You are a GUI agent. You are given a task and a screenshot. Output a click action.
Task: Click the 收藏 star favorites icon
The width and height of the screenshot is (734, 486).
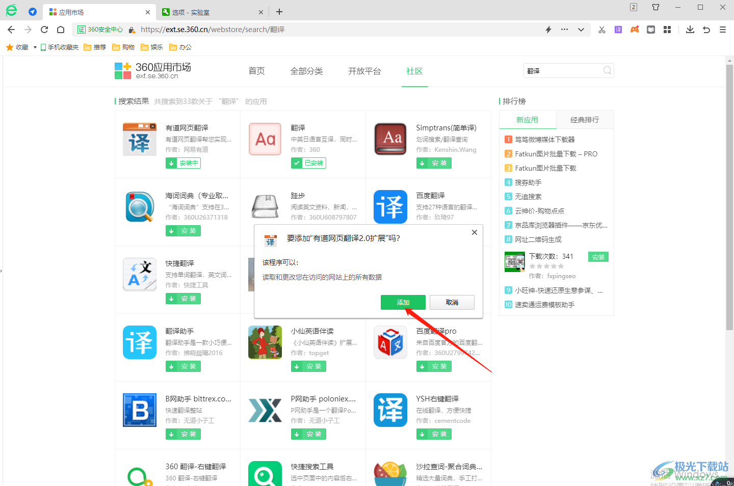point(10,47)
